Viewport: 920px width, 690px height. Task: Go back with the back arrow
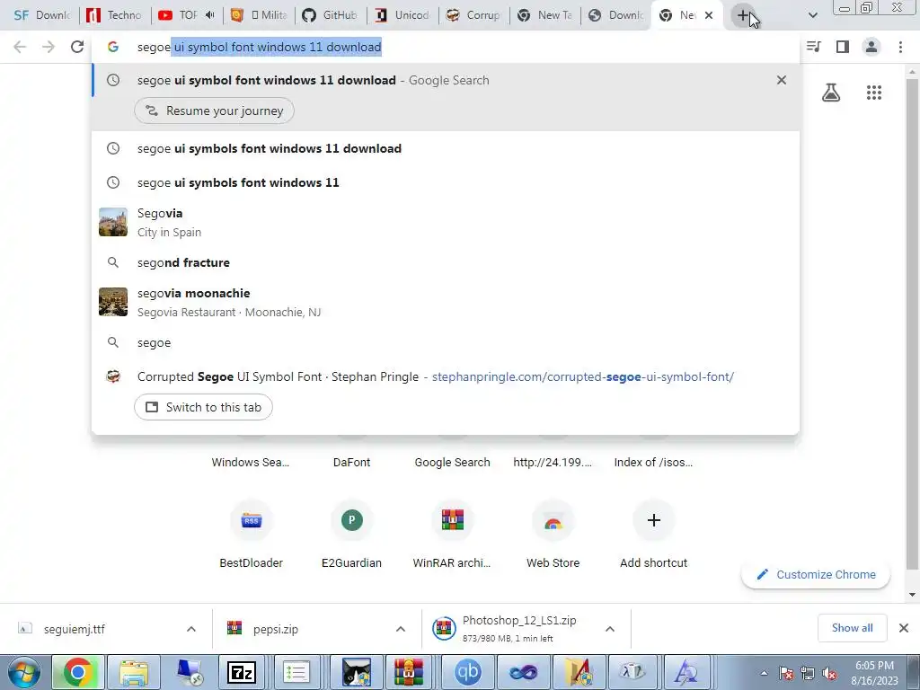click(x=20, y=47)
